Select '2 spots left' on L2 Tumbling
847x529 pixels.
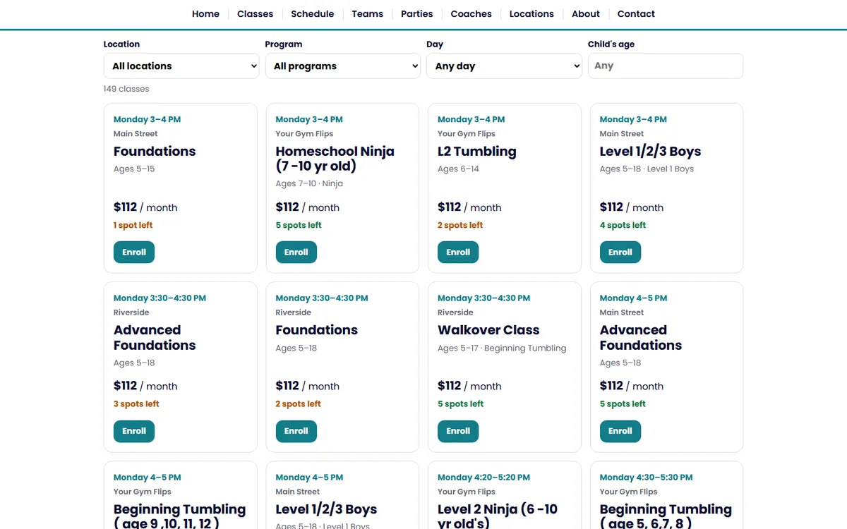460,226
